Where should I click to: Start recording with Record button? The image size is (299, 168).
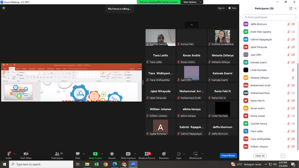[x=112, y=155]
